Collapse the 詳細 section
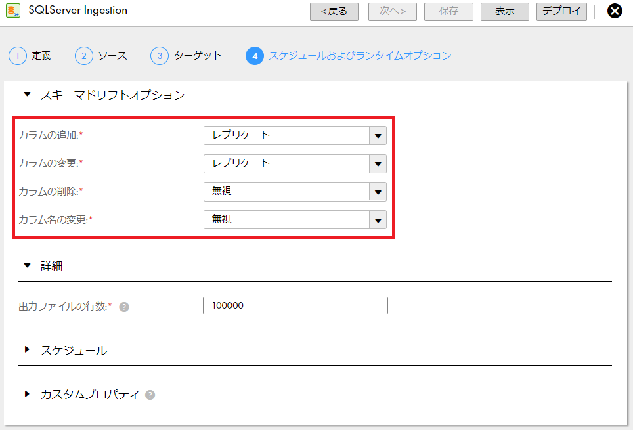The width and height of the screenshot is (633, 430). pos(27,266)
